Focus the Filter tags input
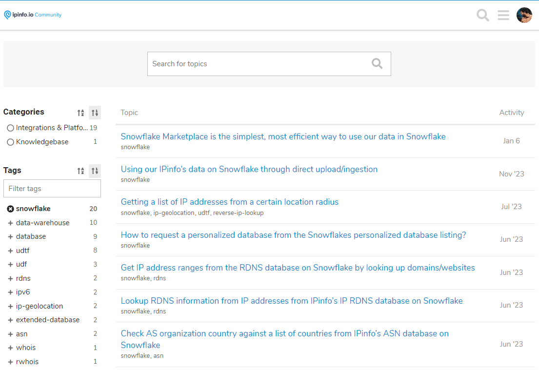This screenshot has width=539, height=370. click(52, 189)
